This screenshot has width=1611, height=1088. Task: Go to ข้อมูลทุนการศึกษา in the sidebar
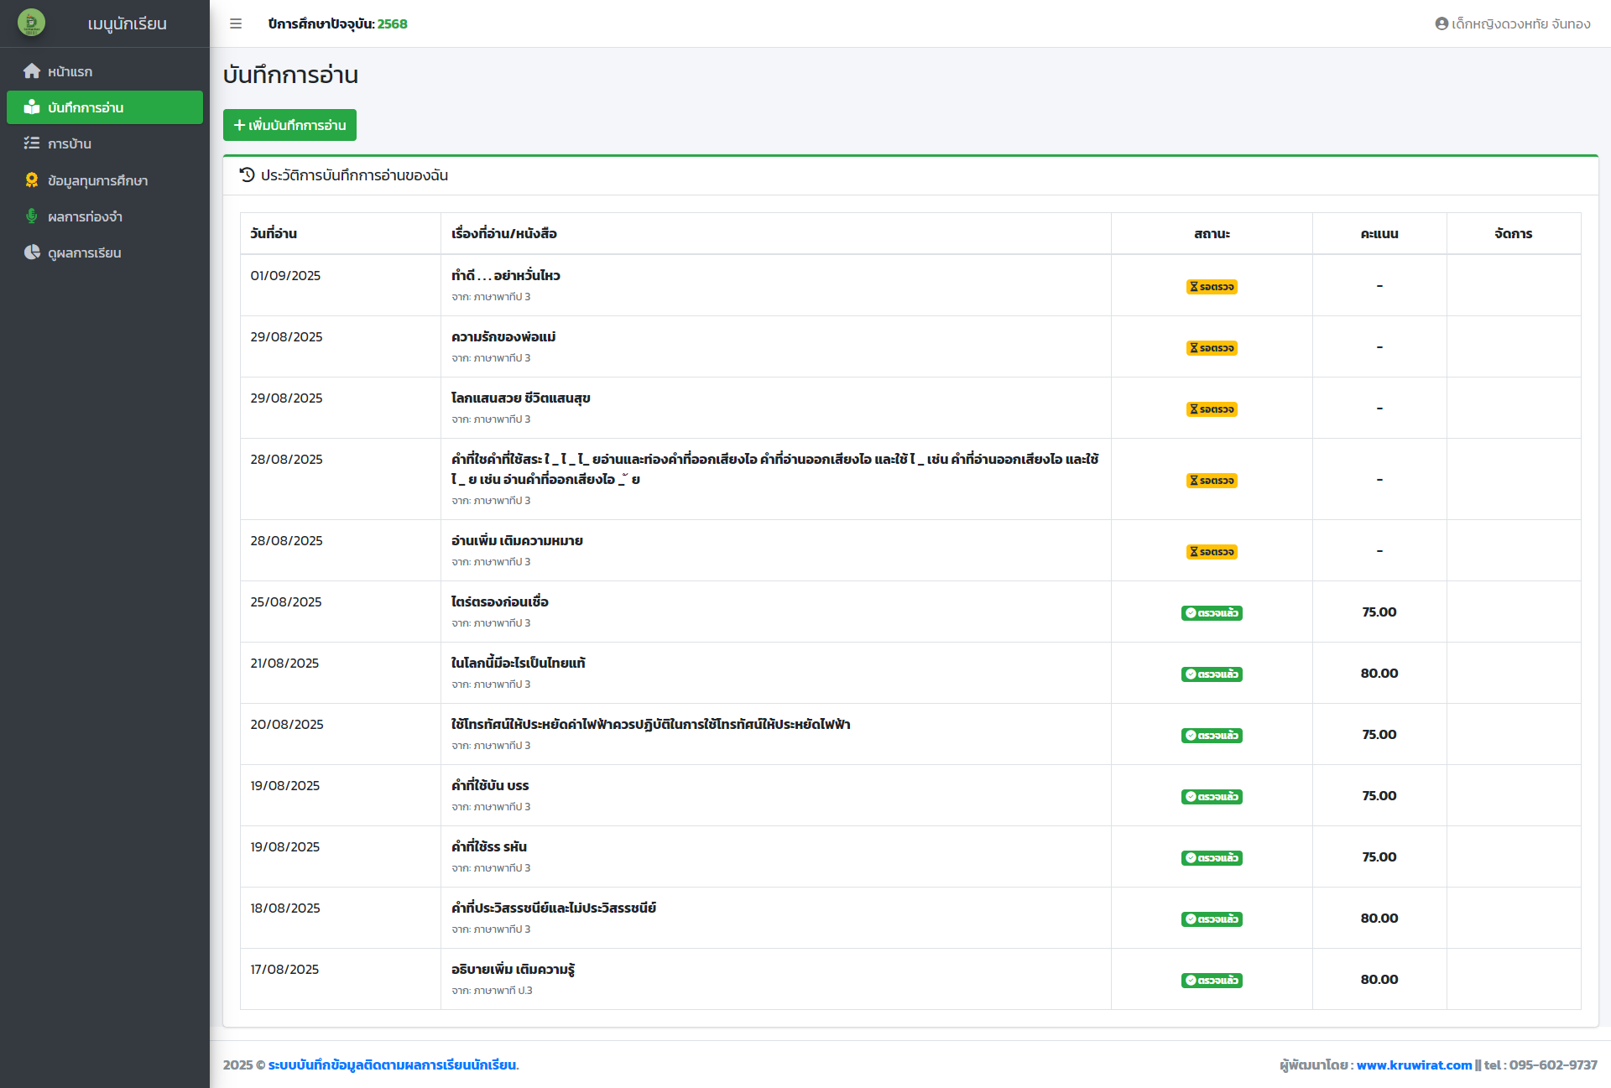(97, 180)
